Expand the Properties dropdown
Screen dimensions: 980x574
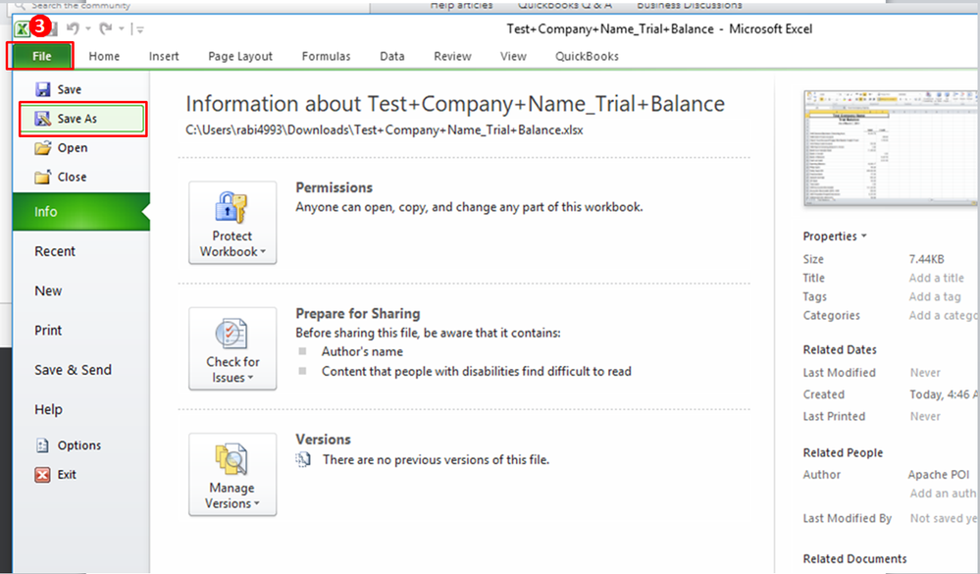pyautogui.click(x=835, y=236)
